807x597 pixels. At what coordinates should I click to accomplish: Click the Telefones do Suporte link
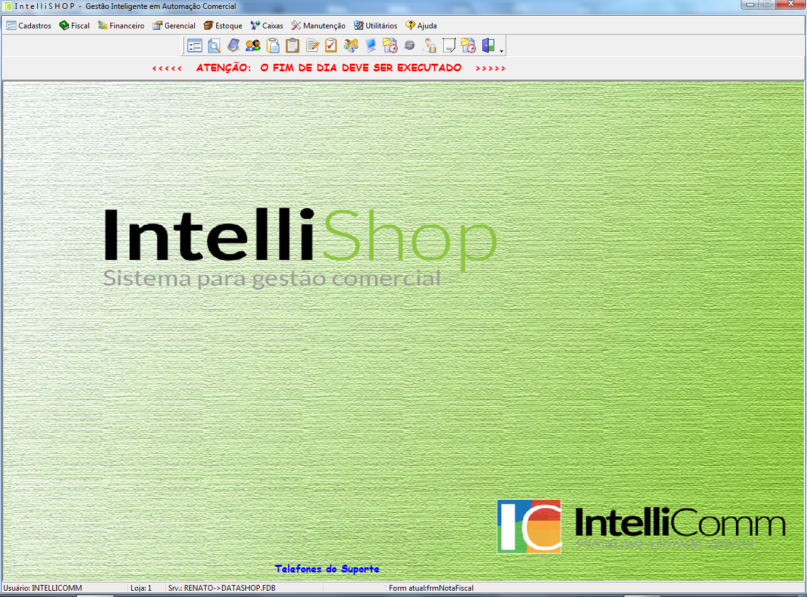pos(327,569)
